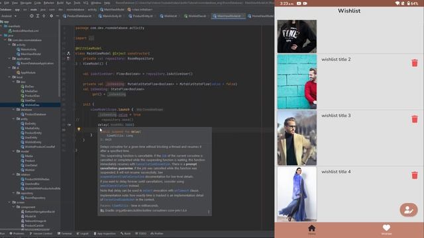Open the Help menu
424x238 pixels.
click(107, 3)
